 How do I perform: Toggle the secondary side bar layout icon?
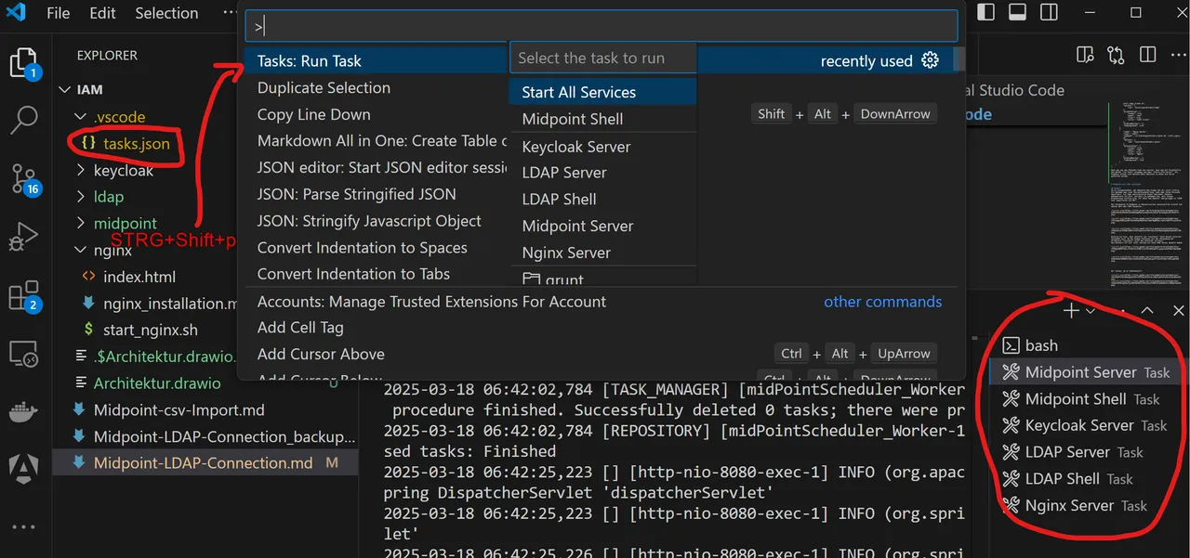(x=1049, y=13)
